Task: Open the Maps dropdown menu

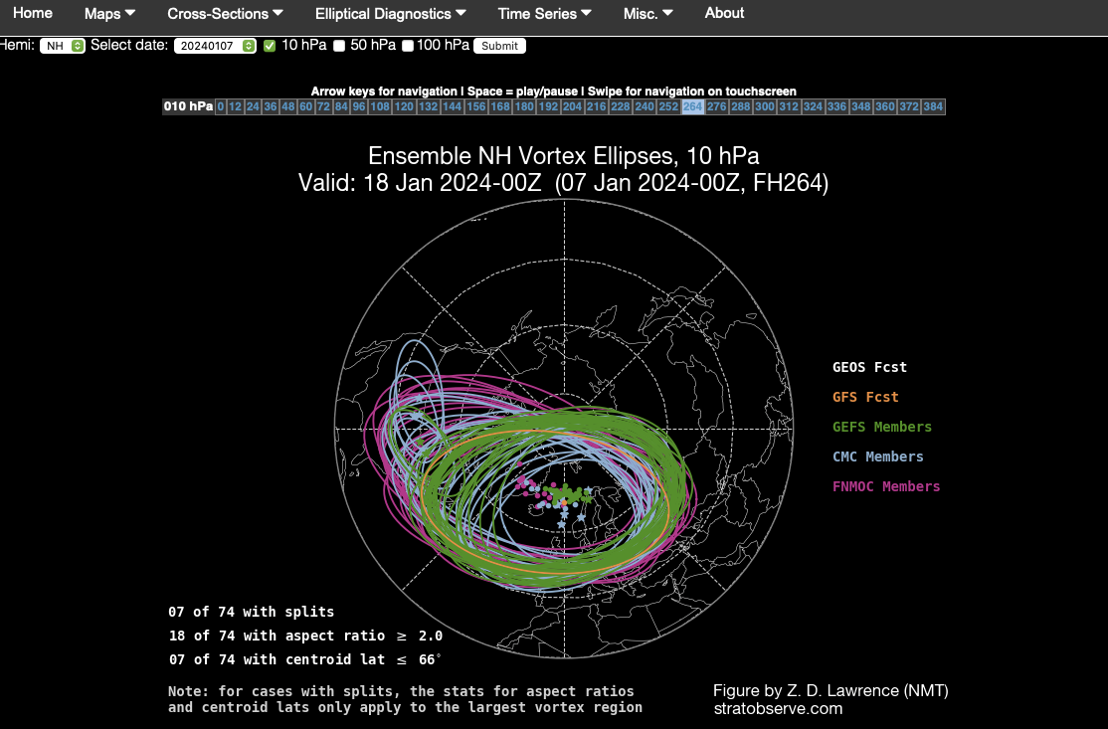Action: tap(109, 13)
